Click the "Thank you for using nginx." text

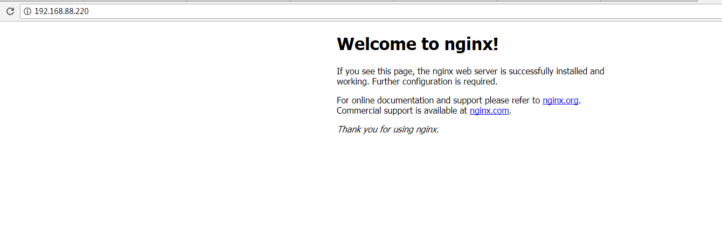point(388,129)
